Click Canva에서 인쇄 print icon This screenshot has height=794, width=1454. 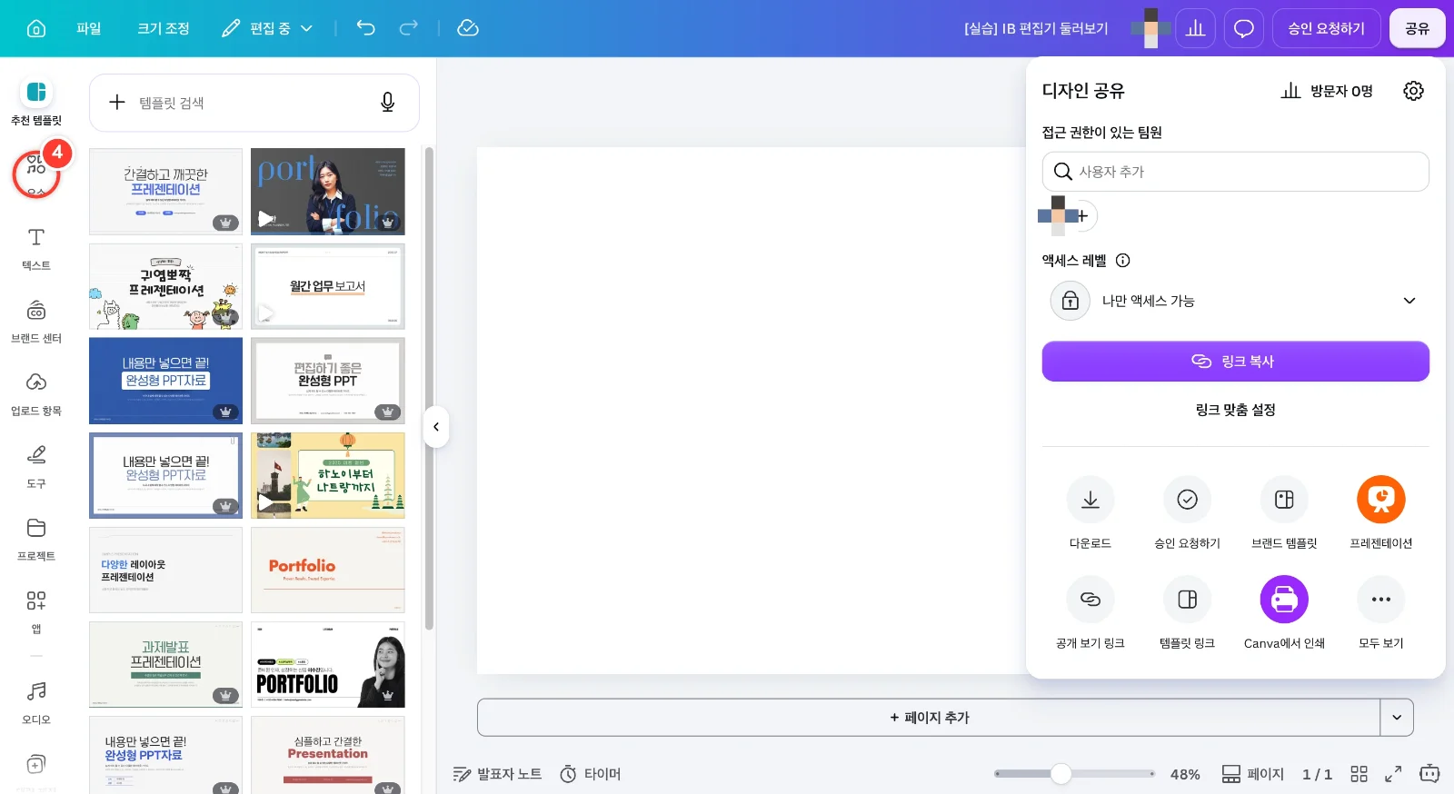(x=1284, y=600)
